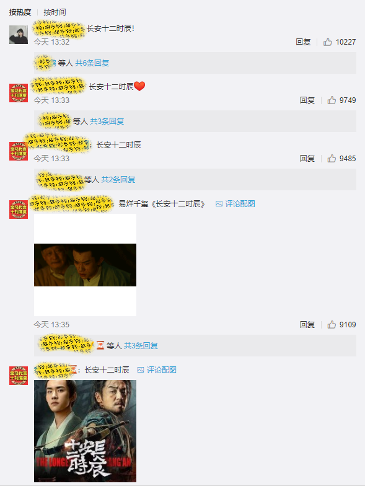
Task: Open red avatar beside the 13:35 comment
Action: (19, 210)
